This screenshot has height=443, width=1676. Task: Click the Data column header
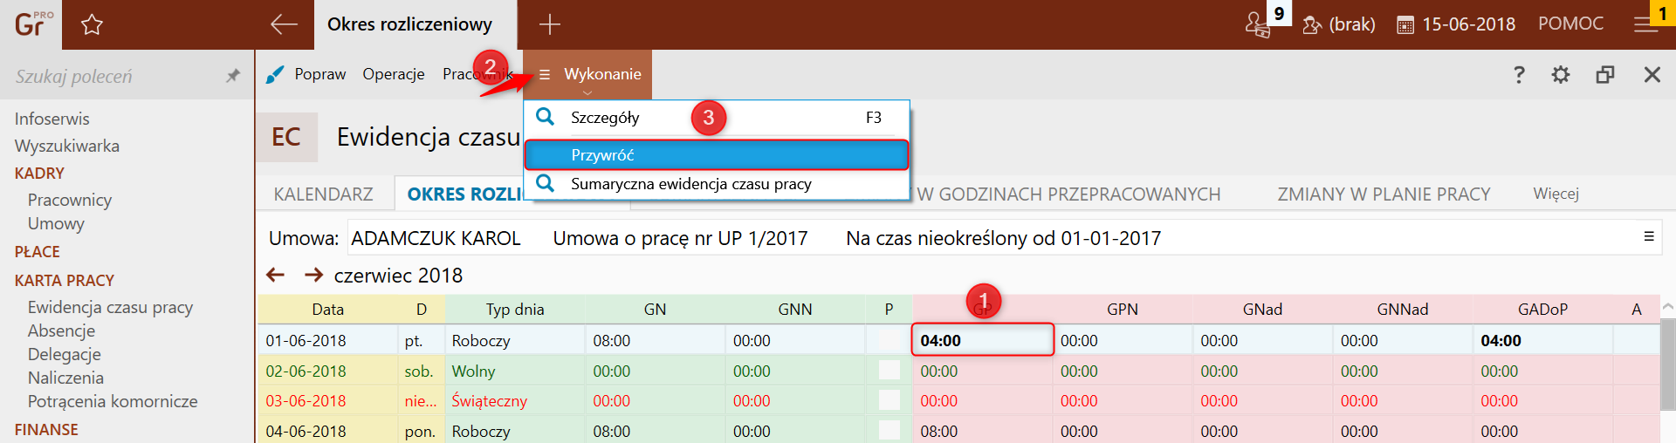328,309
